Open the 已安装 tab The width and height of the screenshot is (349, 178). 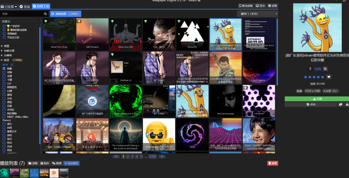tap(9, 6)
